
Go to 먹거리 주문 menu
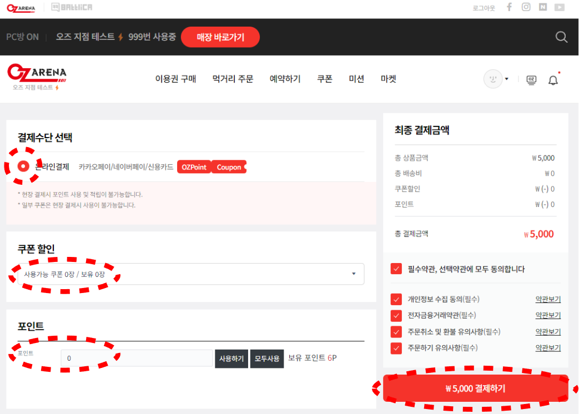pos(233,79)
